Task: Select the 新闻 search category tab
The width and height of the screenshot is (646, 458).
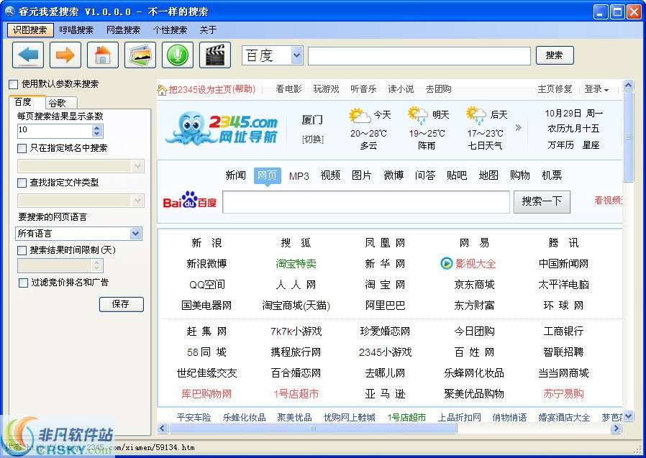Action: click(236, 175)
